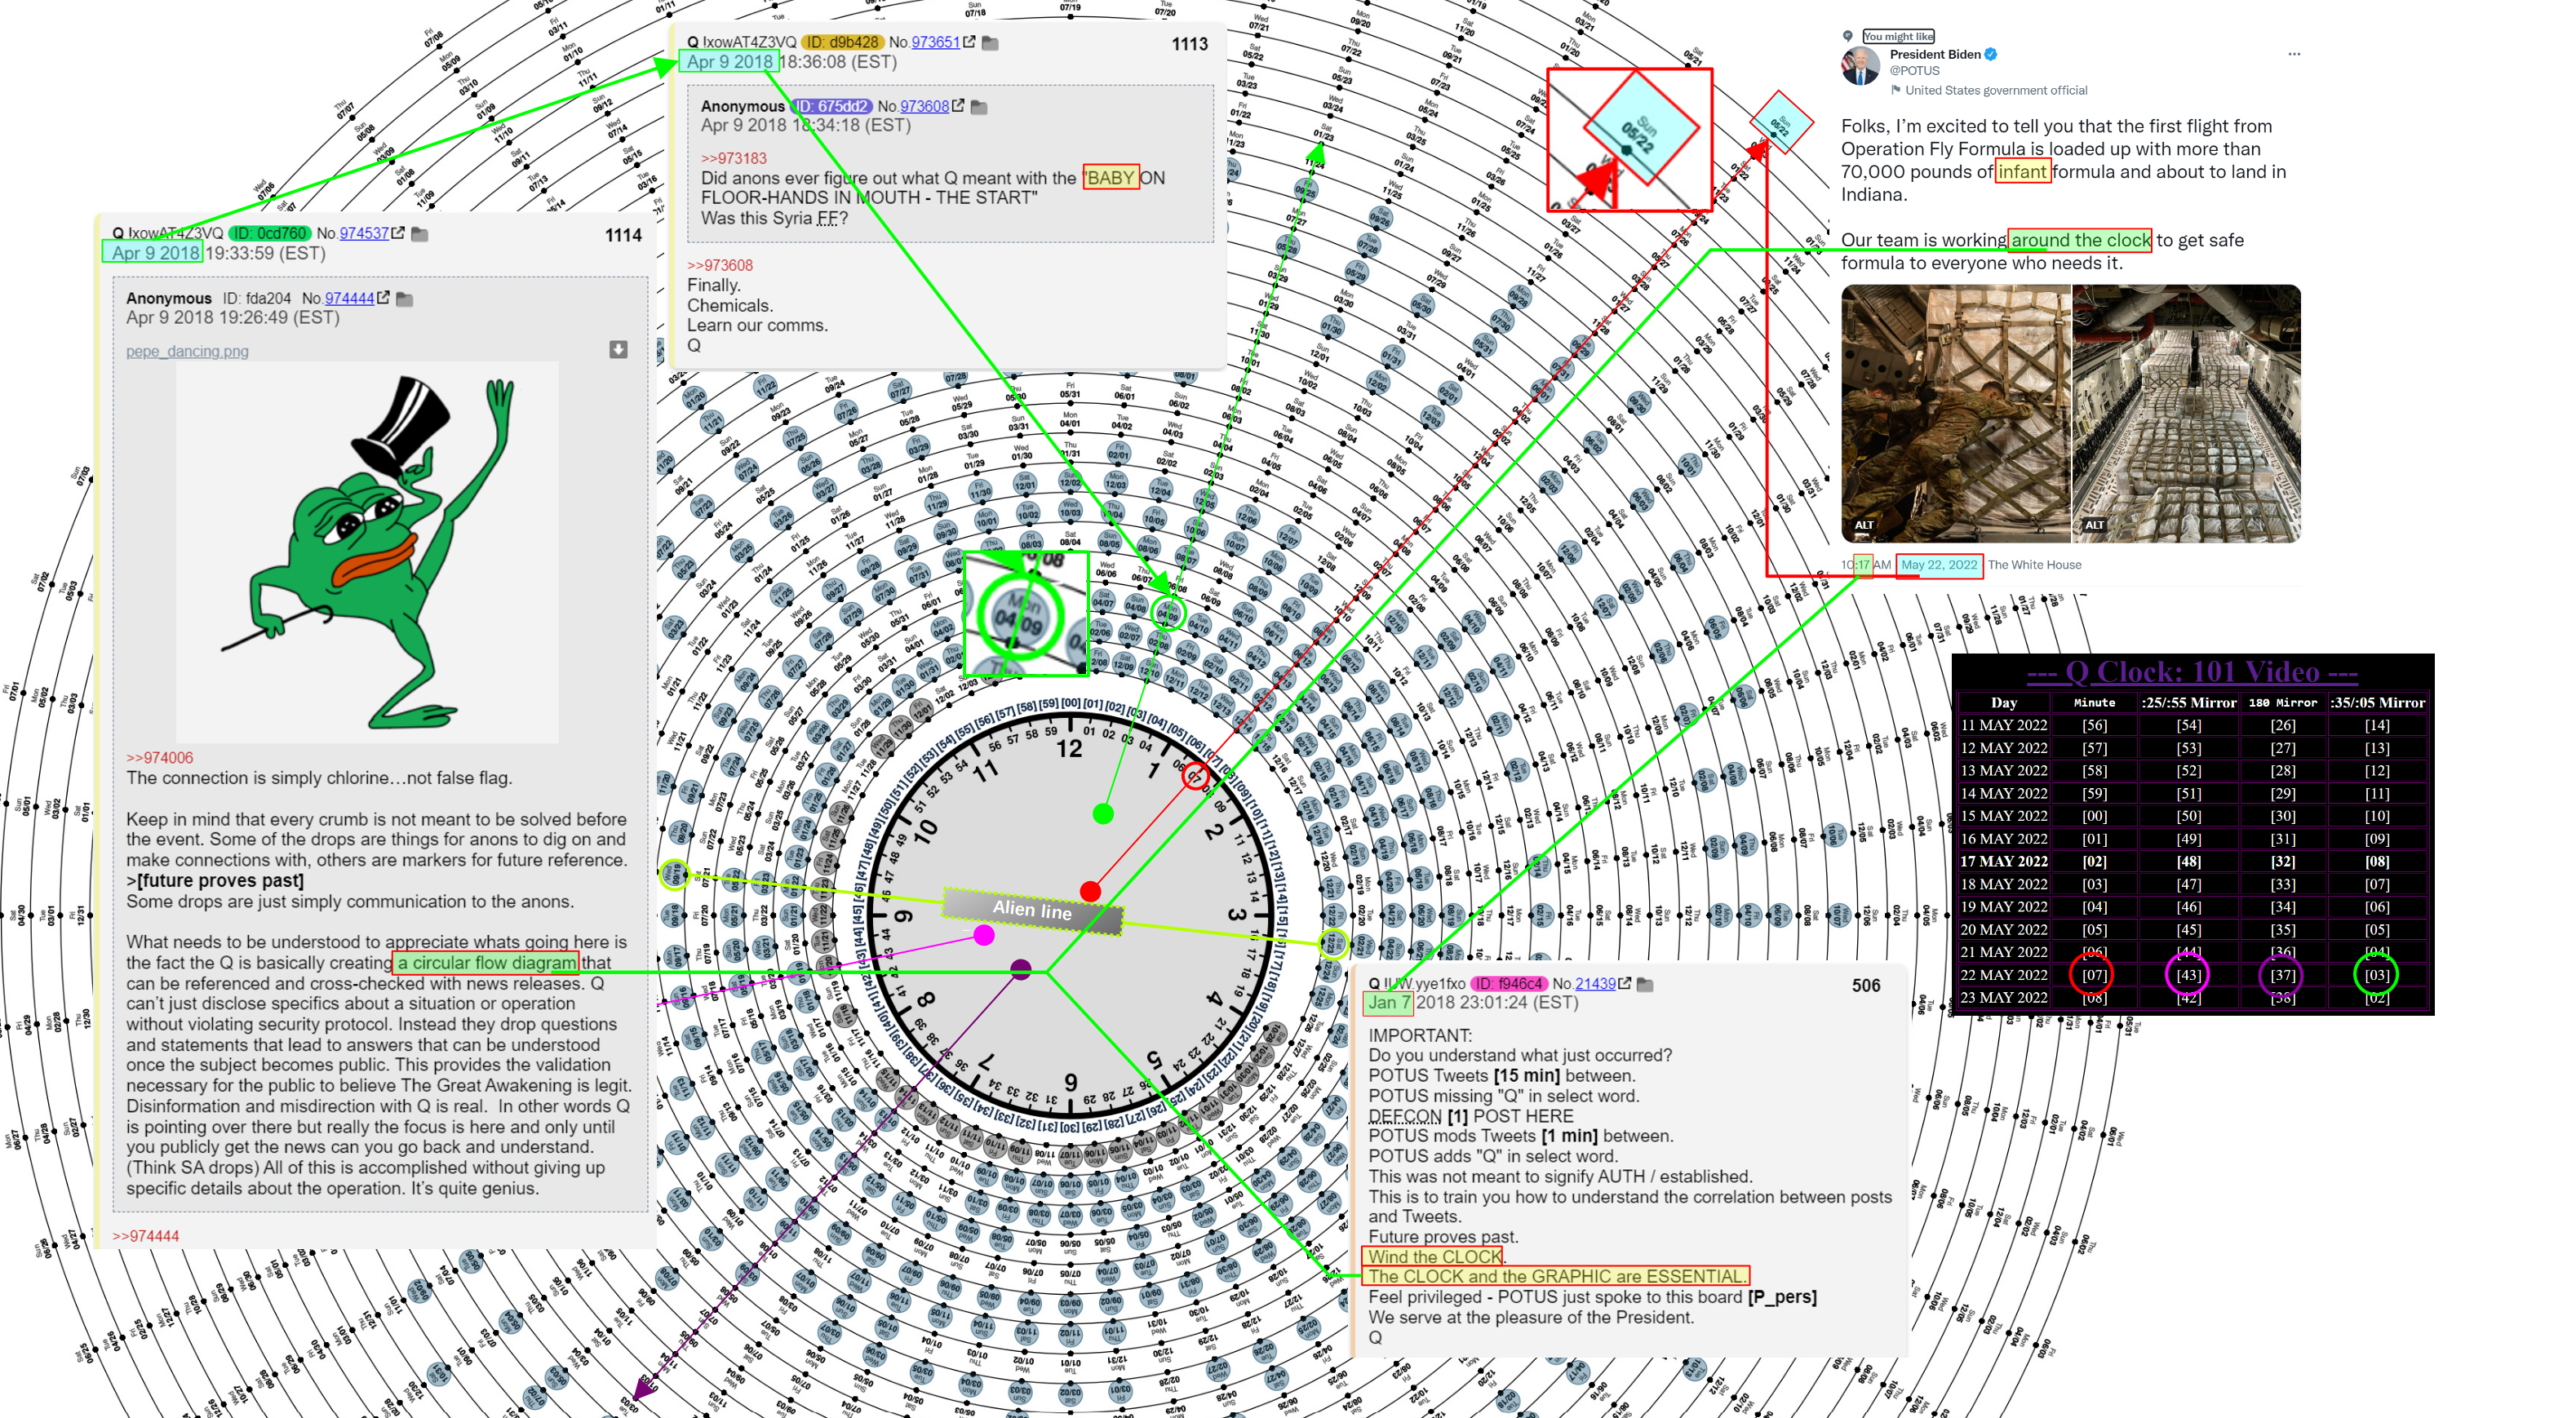Click the ID: 0cd760 badge
The width and height of the screenshot is (2576, 1418).
[x=270, y=233]
